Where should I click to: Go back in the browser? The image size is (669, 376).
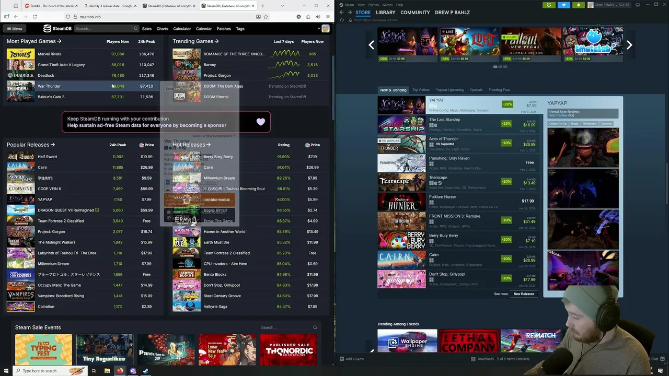point(16,17)
